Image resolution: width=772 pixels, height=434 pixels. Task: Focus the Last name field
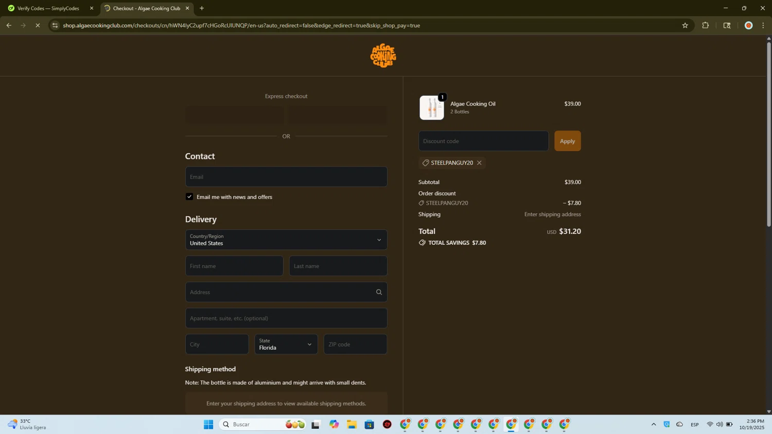coord(338,266)
